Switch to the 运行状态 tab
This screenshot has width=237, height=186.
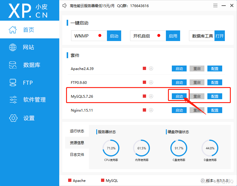pyautogui.click(x=77, y=131)
